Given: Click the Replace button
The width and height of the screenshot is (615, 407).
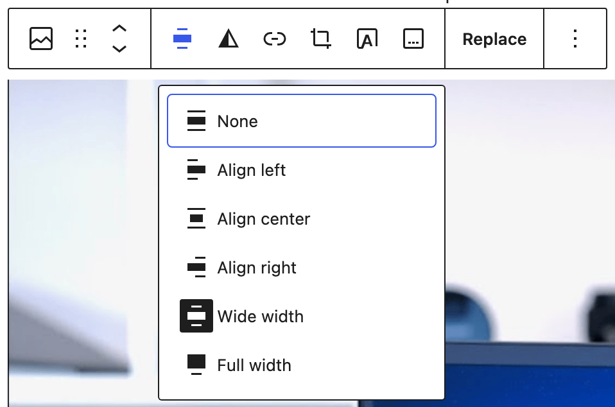Looking at the screenshot, I should [494, 39].
